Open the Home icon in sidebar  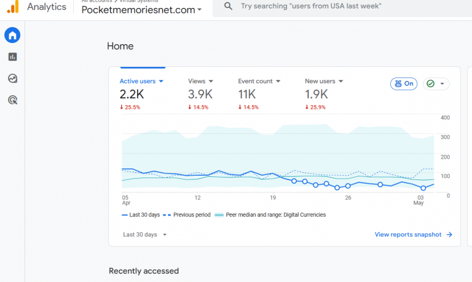tap(12, 35)
